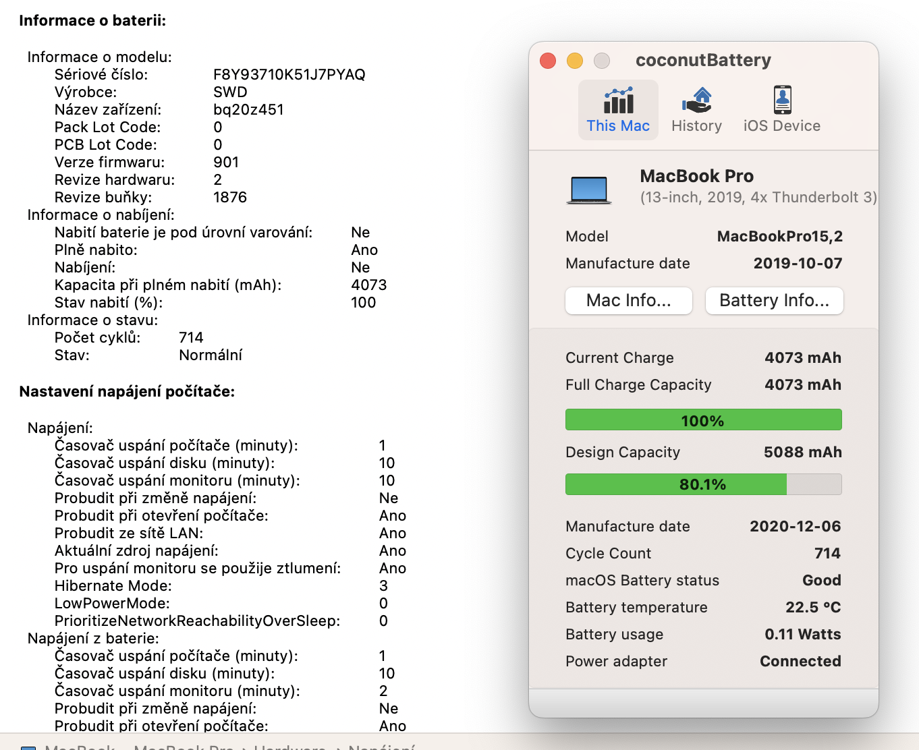Click MacBook Pro in the bottom path bar
Viewport: 919px width, 750px height.
(x=184, y=747)
